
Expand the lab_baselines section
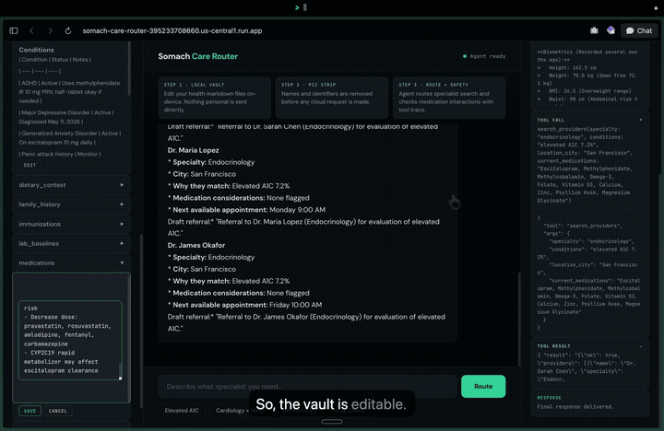71,243
